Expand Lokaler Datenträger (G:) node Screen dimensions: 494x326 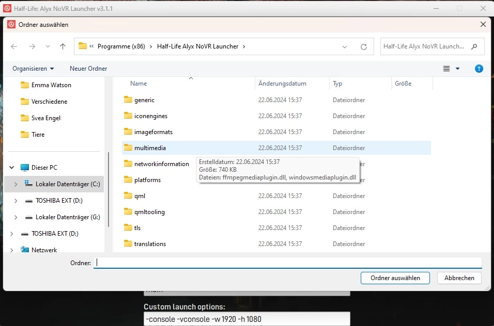click(x=16, y=217)
